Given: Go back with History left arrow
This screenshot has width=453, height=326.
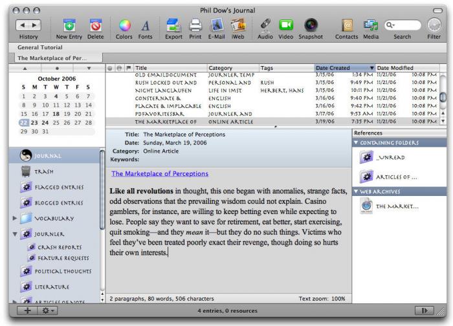Looking at the screenshot, I should (22, 25).
